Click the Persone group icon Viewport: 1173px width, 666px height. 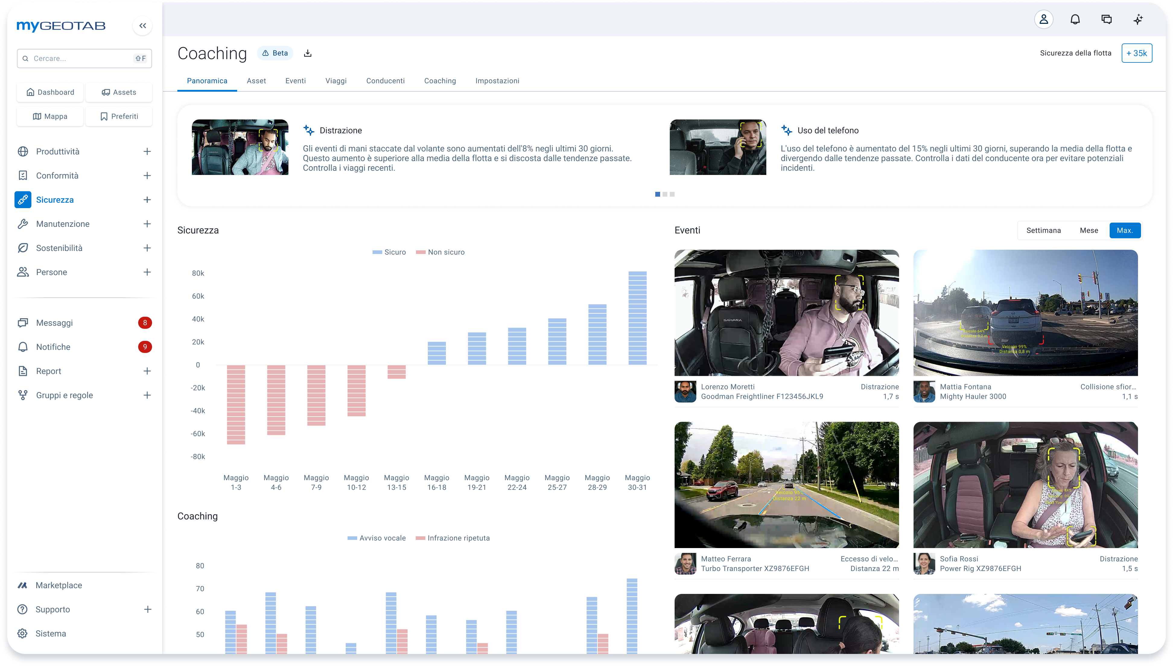pos(23,272)
